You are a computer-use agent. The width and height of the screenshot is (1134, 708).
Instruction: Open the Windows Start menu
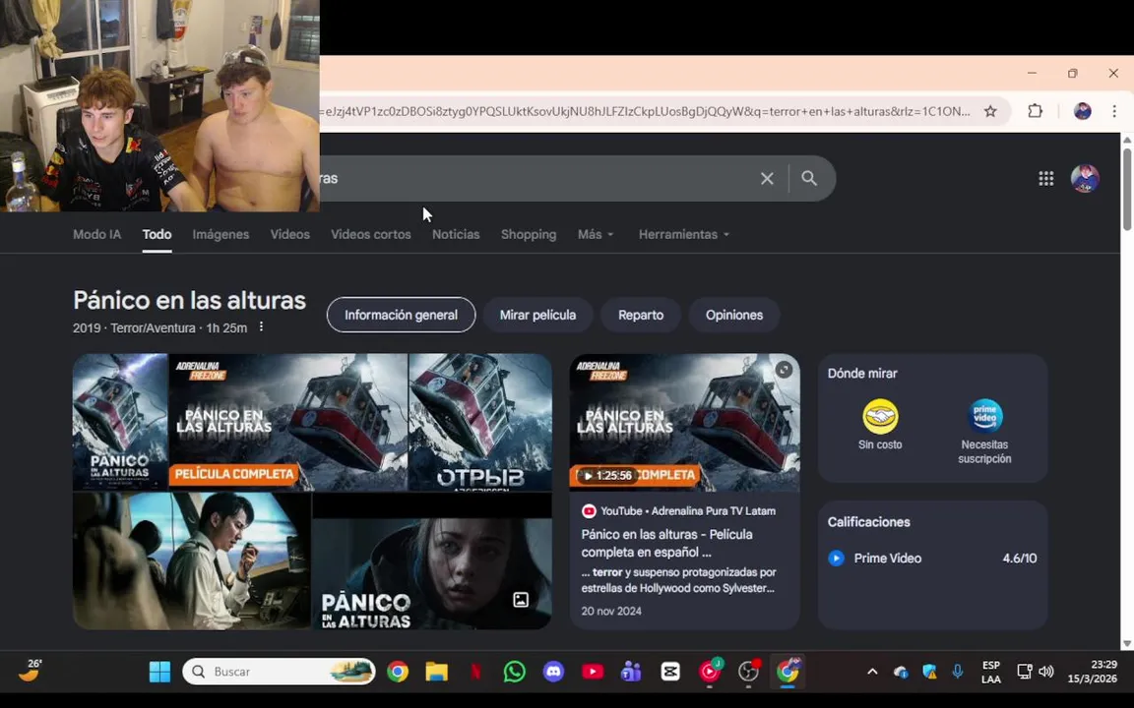tap(159, 672)
